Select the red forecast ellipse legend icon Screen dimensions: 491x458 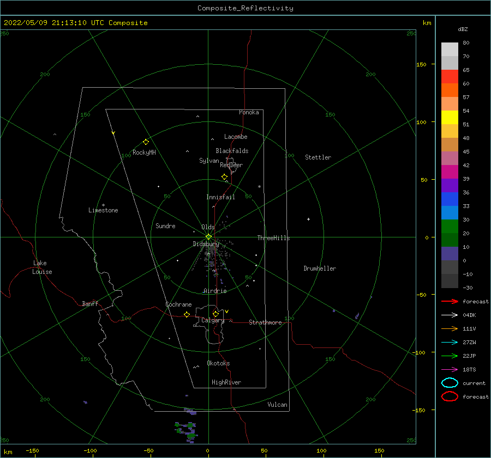[x=450, y=396]
